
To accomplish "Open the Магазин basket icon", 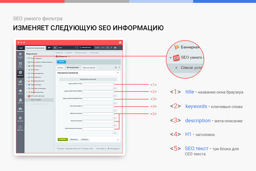I will tap(20, 83).
